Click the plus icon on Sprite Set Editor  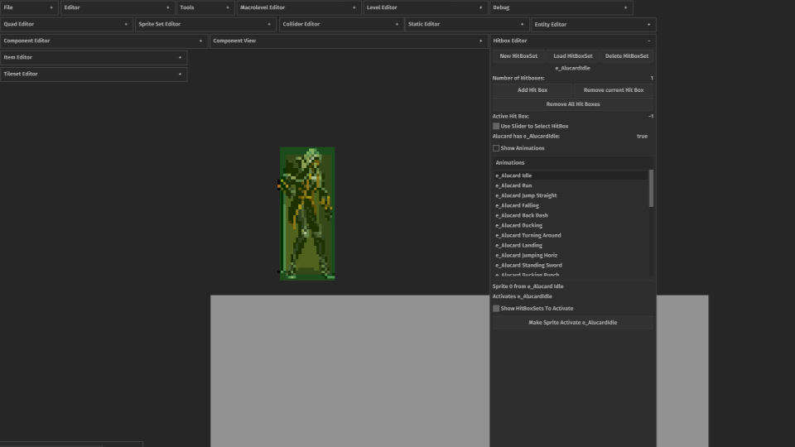pos(269,24)
